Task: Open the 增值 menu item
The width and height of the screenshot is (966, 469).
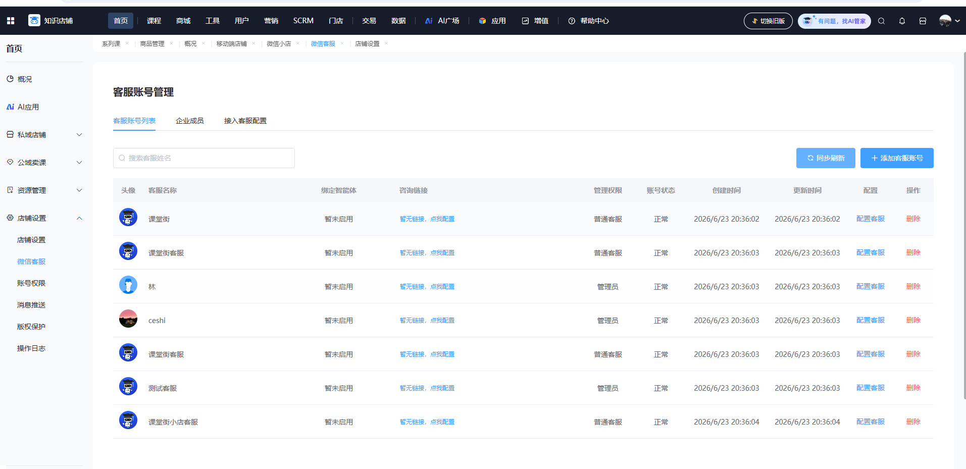Action: pyautogui.click(x=535, y=21)
